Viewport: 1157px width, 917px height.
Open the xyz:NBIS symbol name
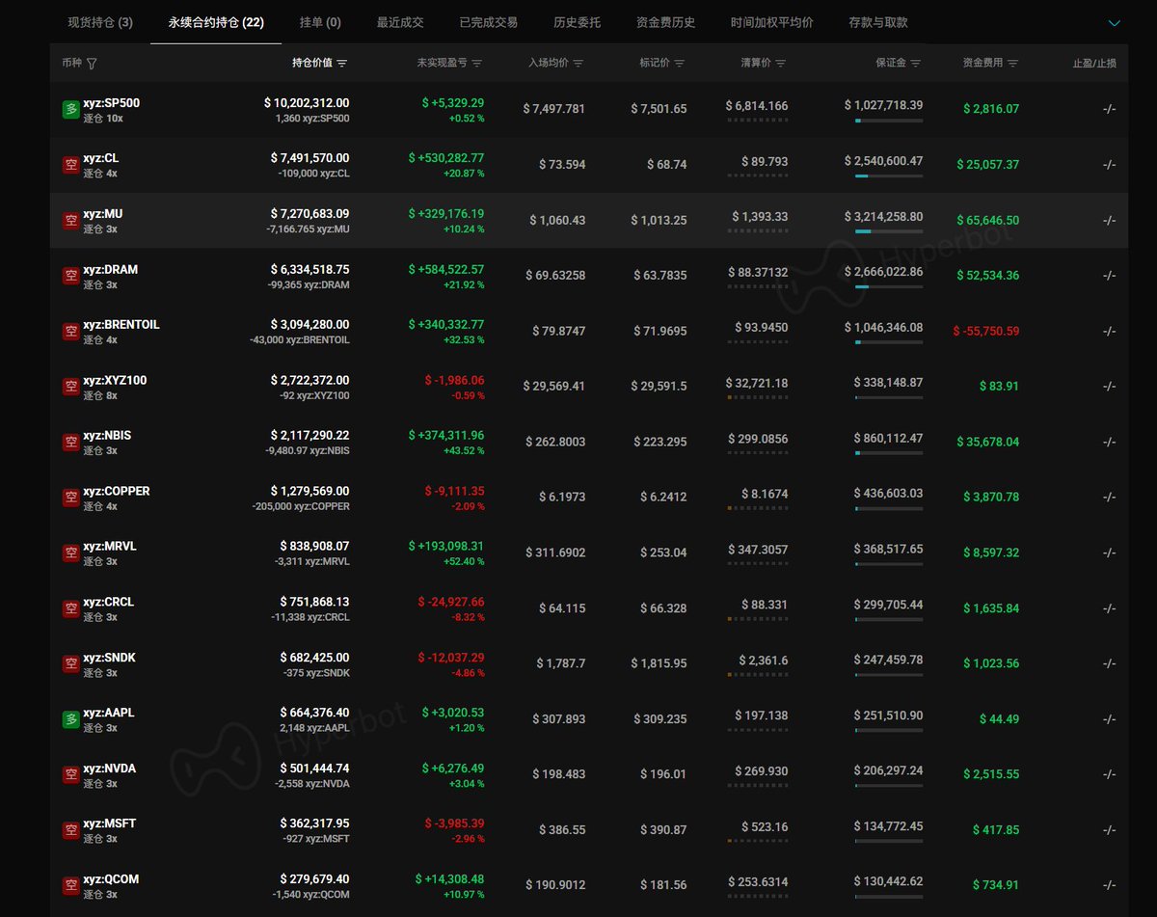click(107, 436)
